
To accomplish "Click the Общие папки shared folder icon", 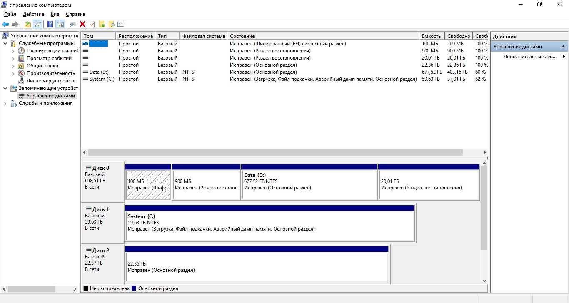I will pyautogui.click(x=21, y=66).
